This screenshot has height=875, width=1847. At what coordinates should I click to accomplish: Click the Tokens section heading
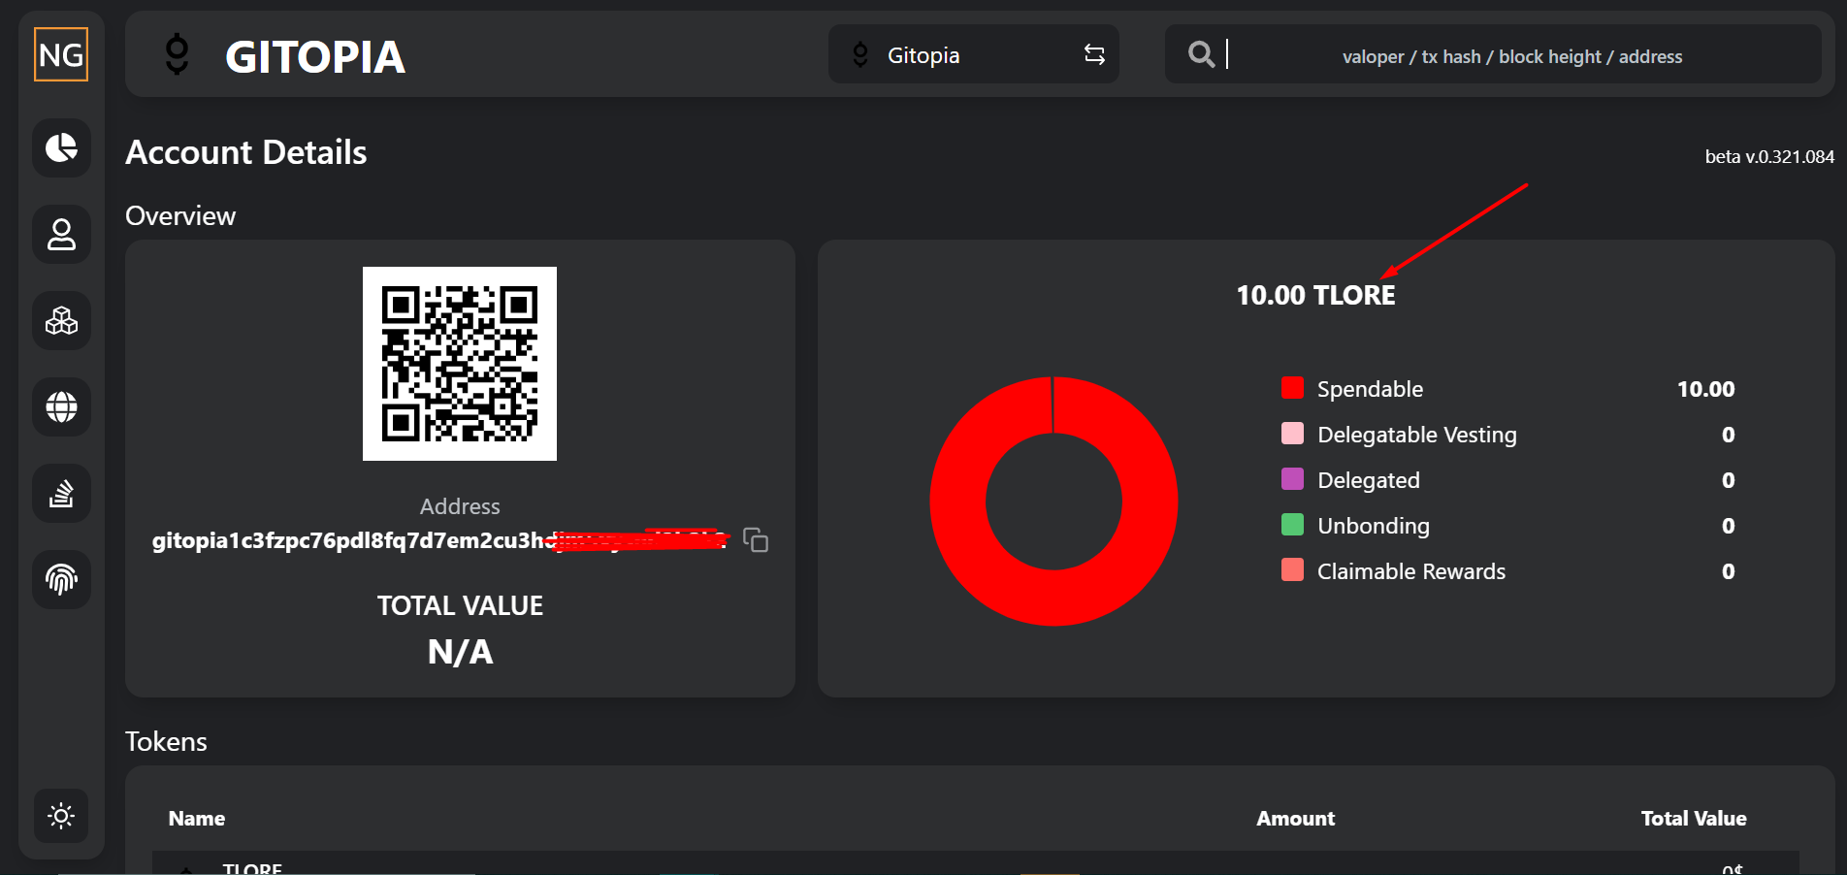(166, 741)
